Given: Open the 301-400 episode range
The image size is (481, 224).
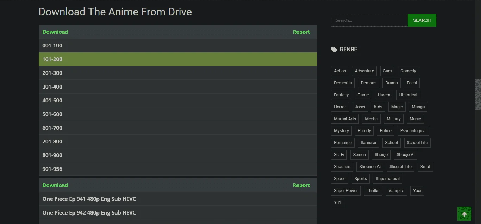Looking at the screenshot, I should (178, 87).
